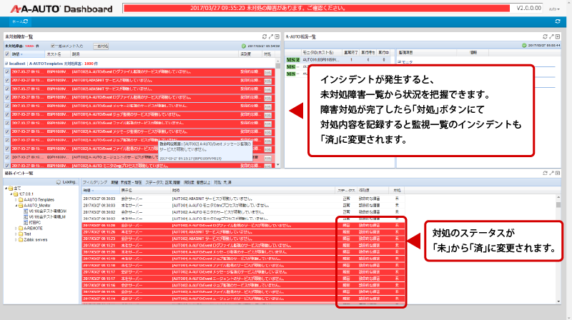The image size is (572, 320).
Task: Toggle the select-all checkbox in incident header
Action: 7,54
